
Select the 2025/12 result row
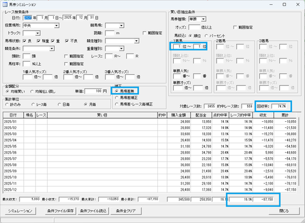point(150,189)
